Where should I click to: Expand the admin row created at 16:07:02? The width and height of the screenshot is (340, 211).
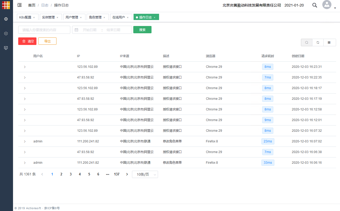click(25, 141)
